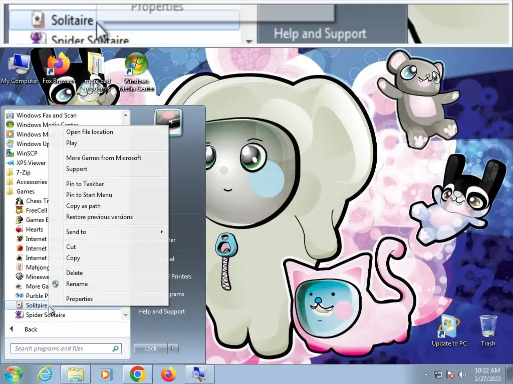This screenshot has width=513, height=384.
Task: Click the volume speaker tray icon
Action: (462, 374)
